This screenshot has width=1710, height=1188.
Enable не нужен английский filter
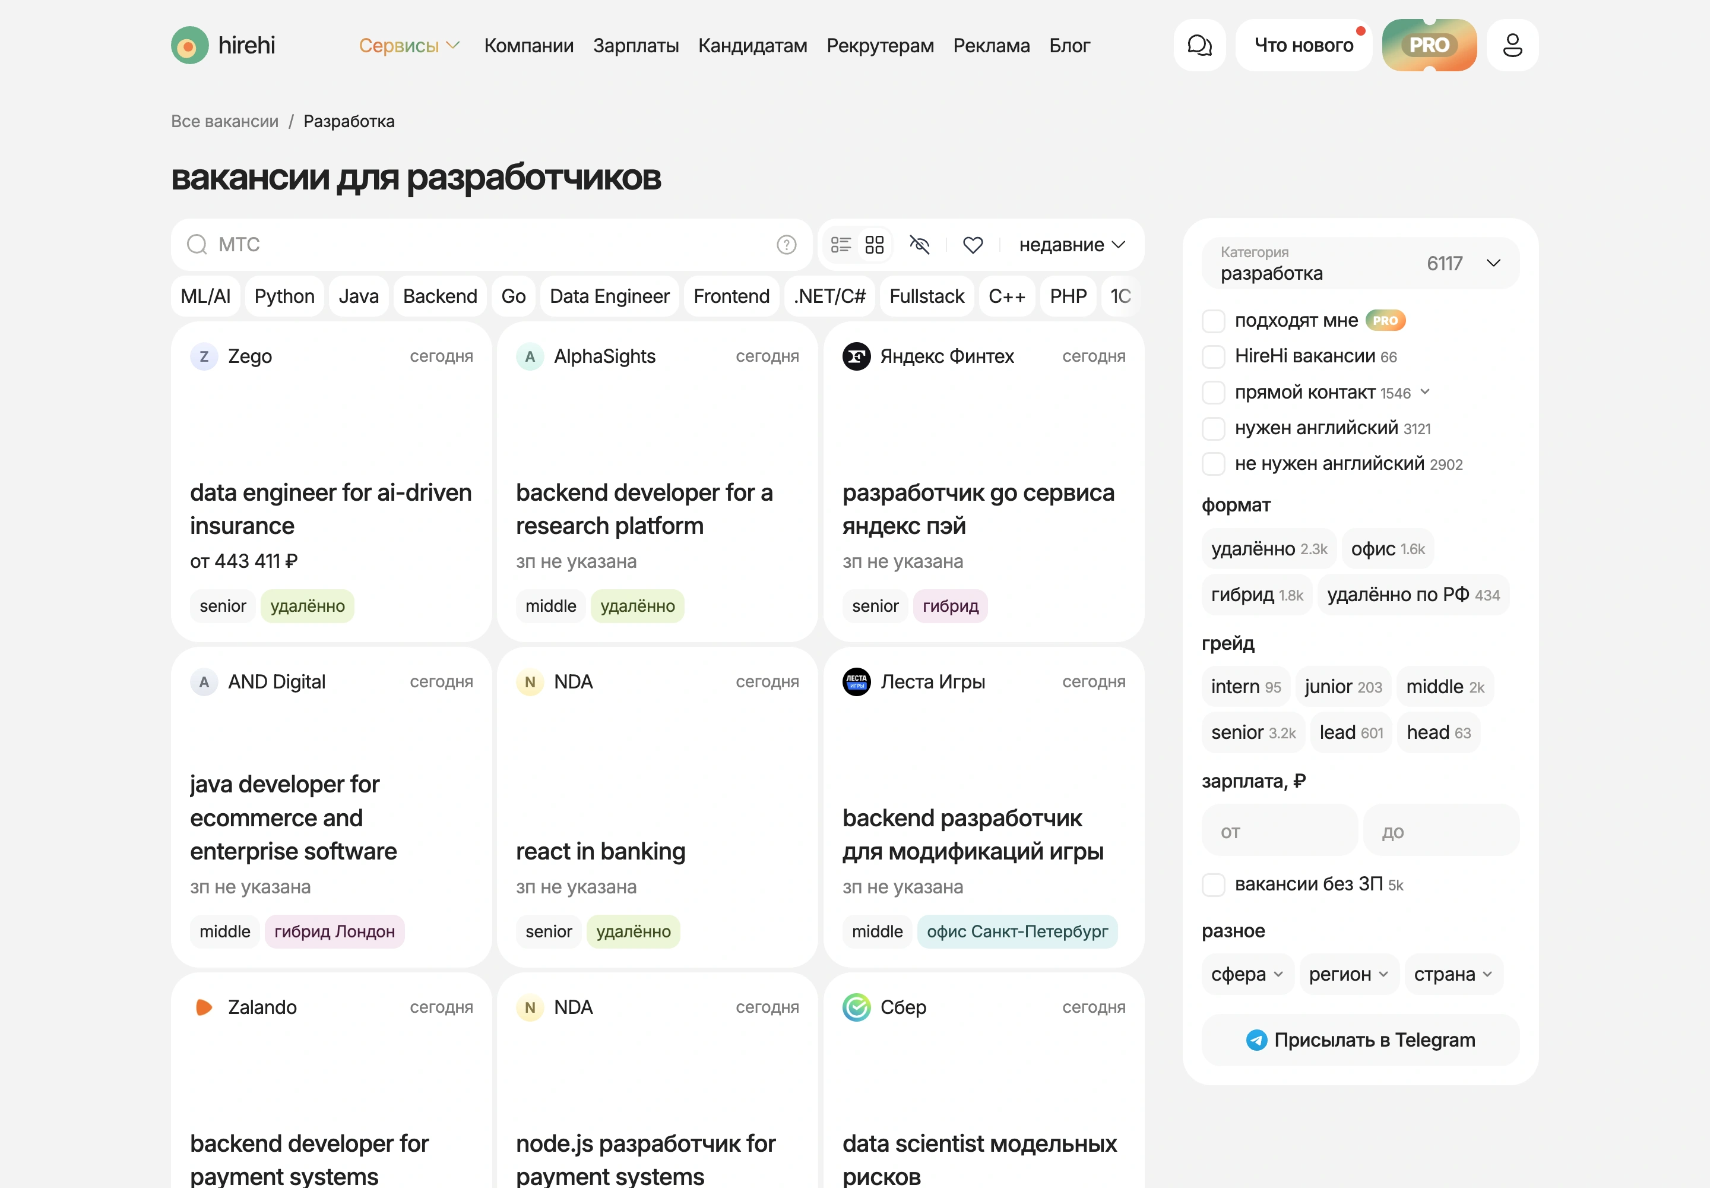click(x=1213, y=464)
